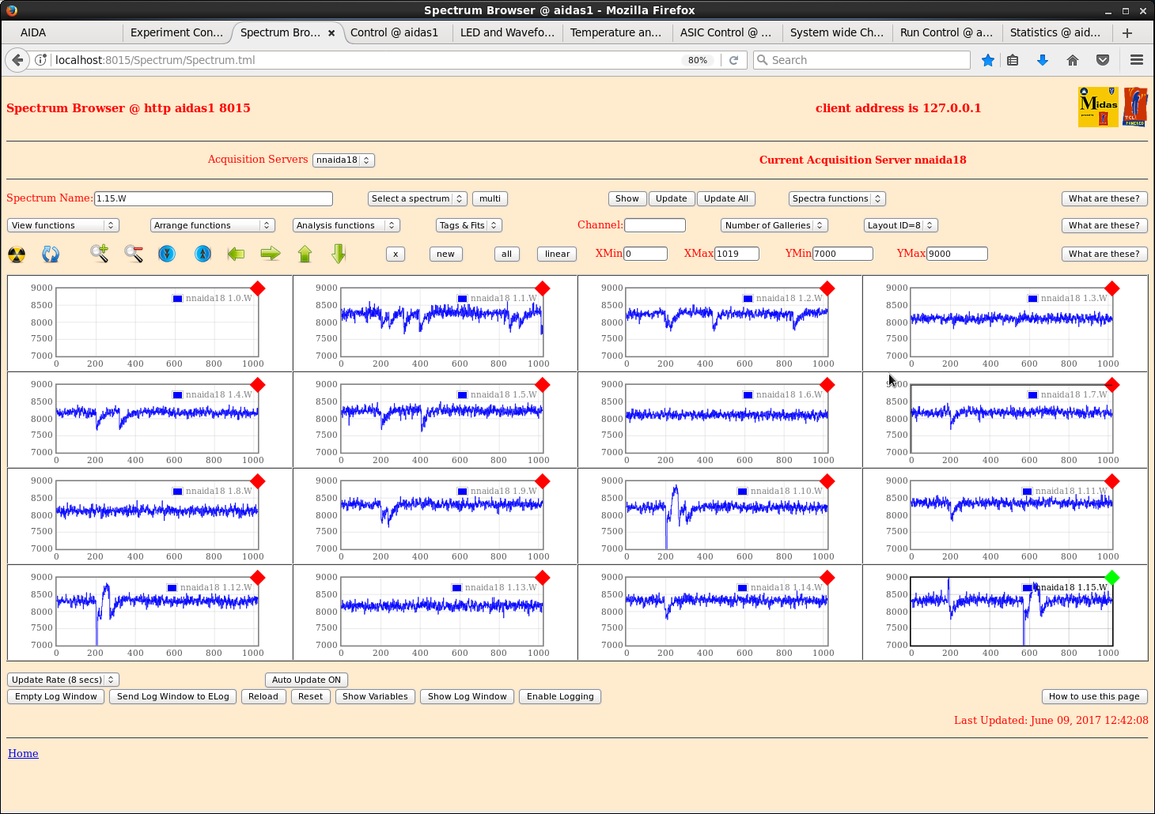The image size is (1155, 814).
Task: Click the YMax input field
Action: pyautogui.click(x=957, y=254)
